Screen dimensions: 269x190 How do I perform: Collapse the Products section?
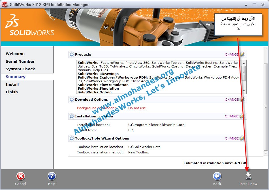coord(72,54)
